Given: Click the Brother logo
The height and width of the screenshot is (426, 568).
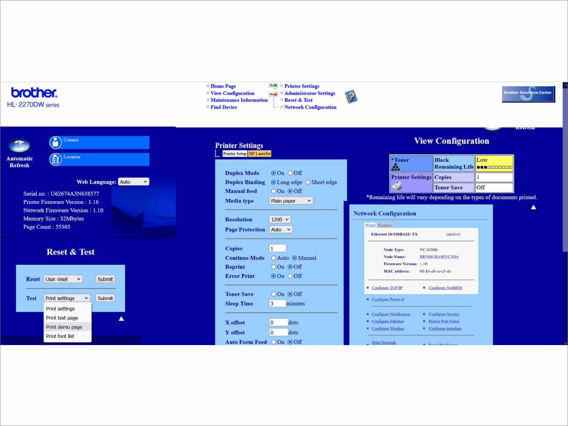Looking at the screenshot, I should 34,92.
